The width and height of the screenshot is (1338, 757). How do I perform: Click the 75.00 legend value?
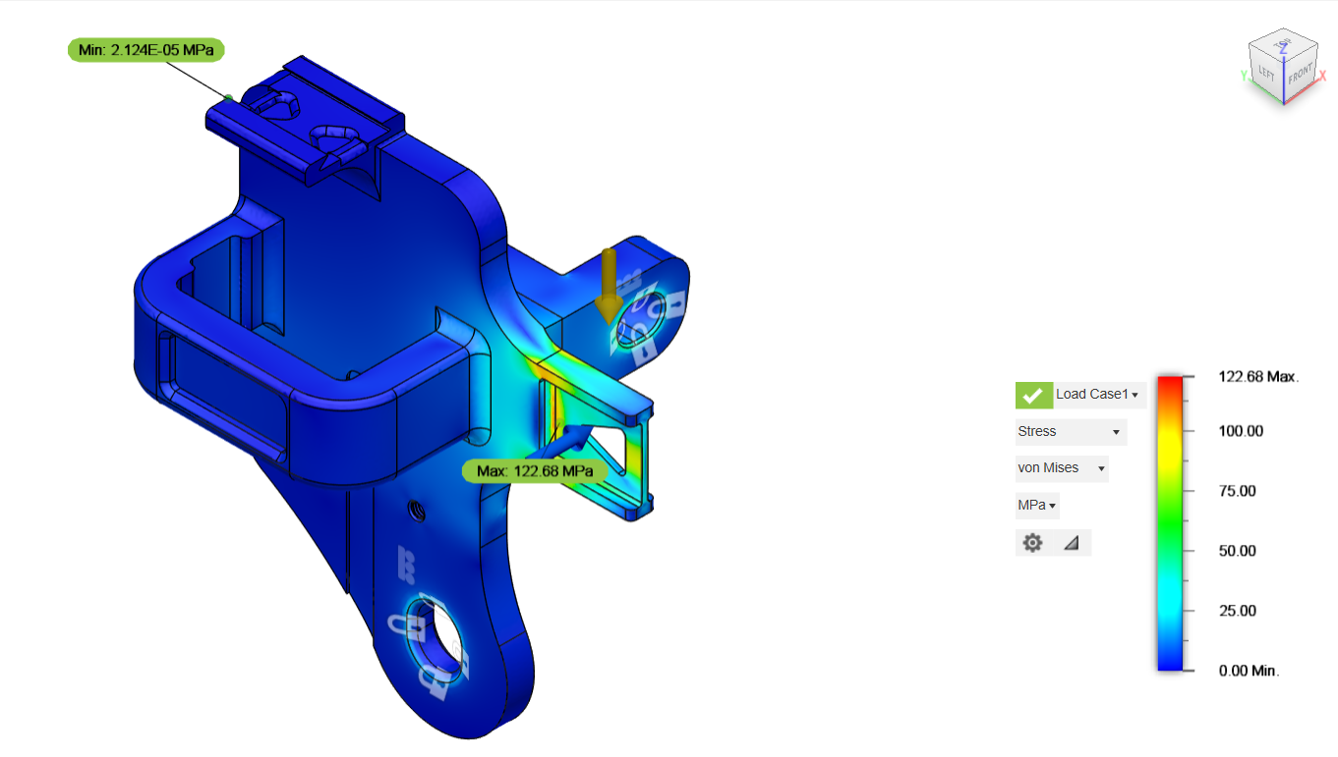tap(1238, 491)
